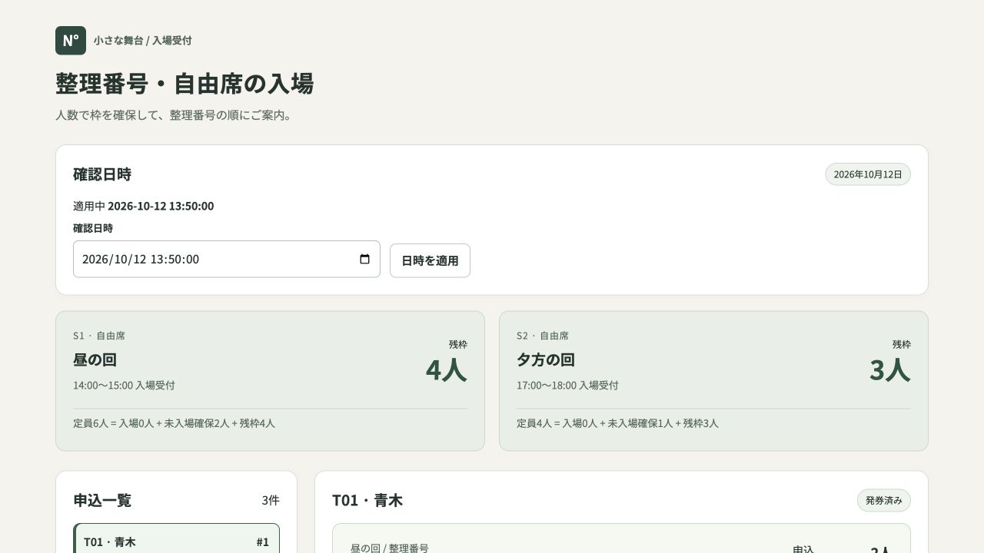Click the 確認日時 card heading
Screen dimensions: 984x553
(x=102, y=174)
